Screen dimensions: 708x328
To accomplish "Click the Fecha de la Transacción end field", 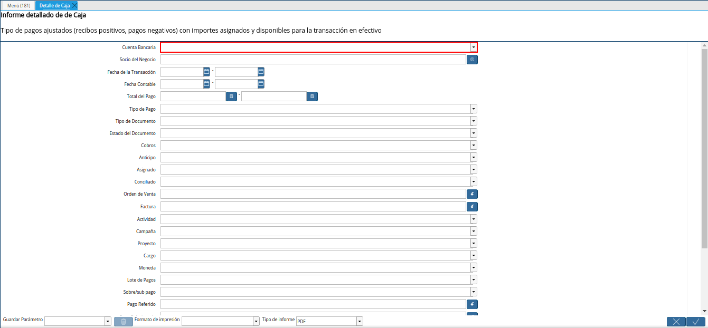I will pyautogui.click(x=236, y=72).
